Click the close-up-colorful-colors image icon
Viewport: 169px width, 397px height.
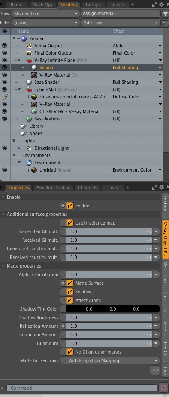pos(34,97)
